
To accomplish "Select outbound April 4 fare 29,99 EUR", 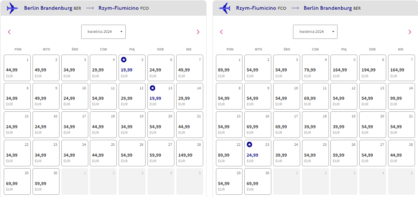I will pyautogui.click(x=103, y=68).
